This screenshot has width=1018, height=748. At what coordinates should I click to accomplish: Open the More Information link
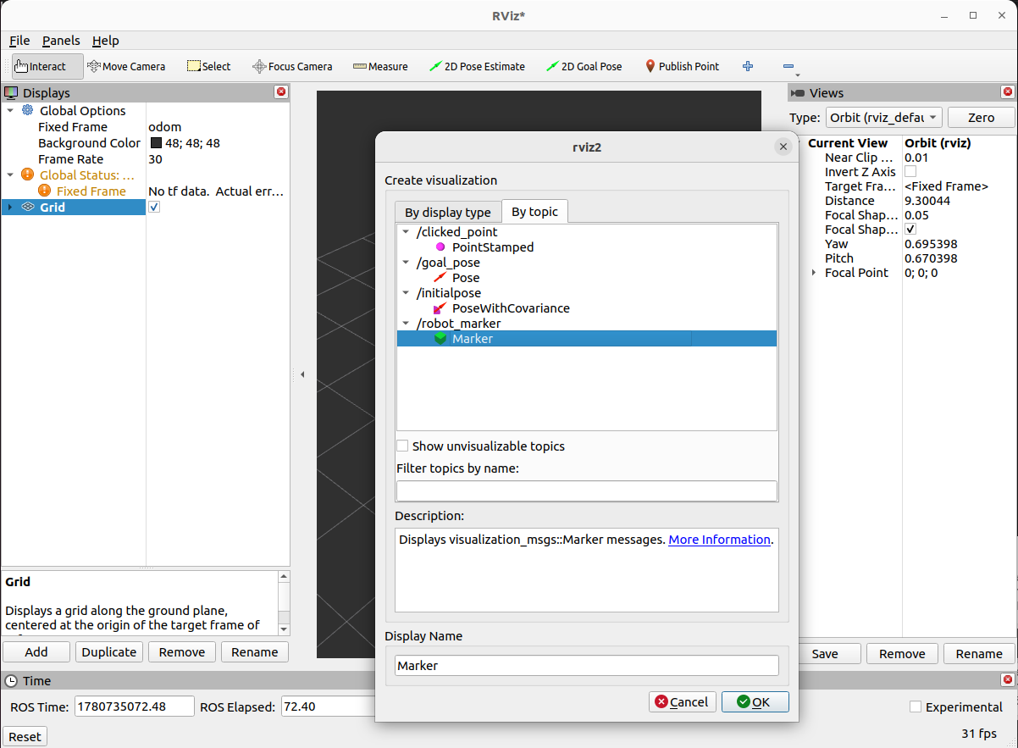[x=719, y=539]
